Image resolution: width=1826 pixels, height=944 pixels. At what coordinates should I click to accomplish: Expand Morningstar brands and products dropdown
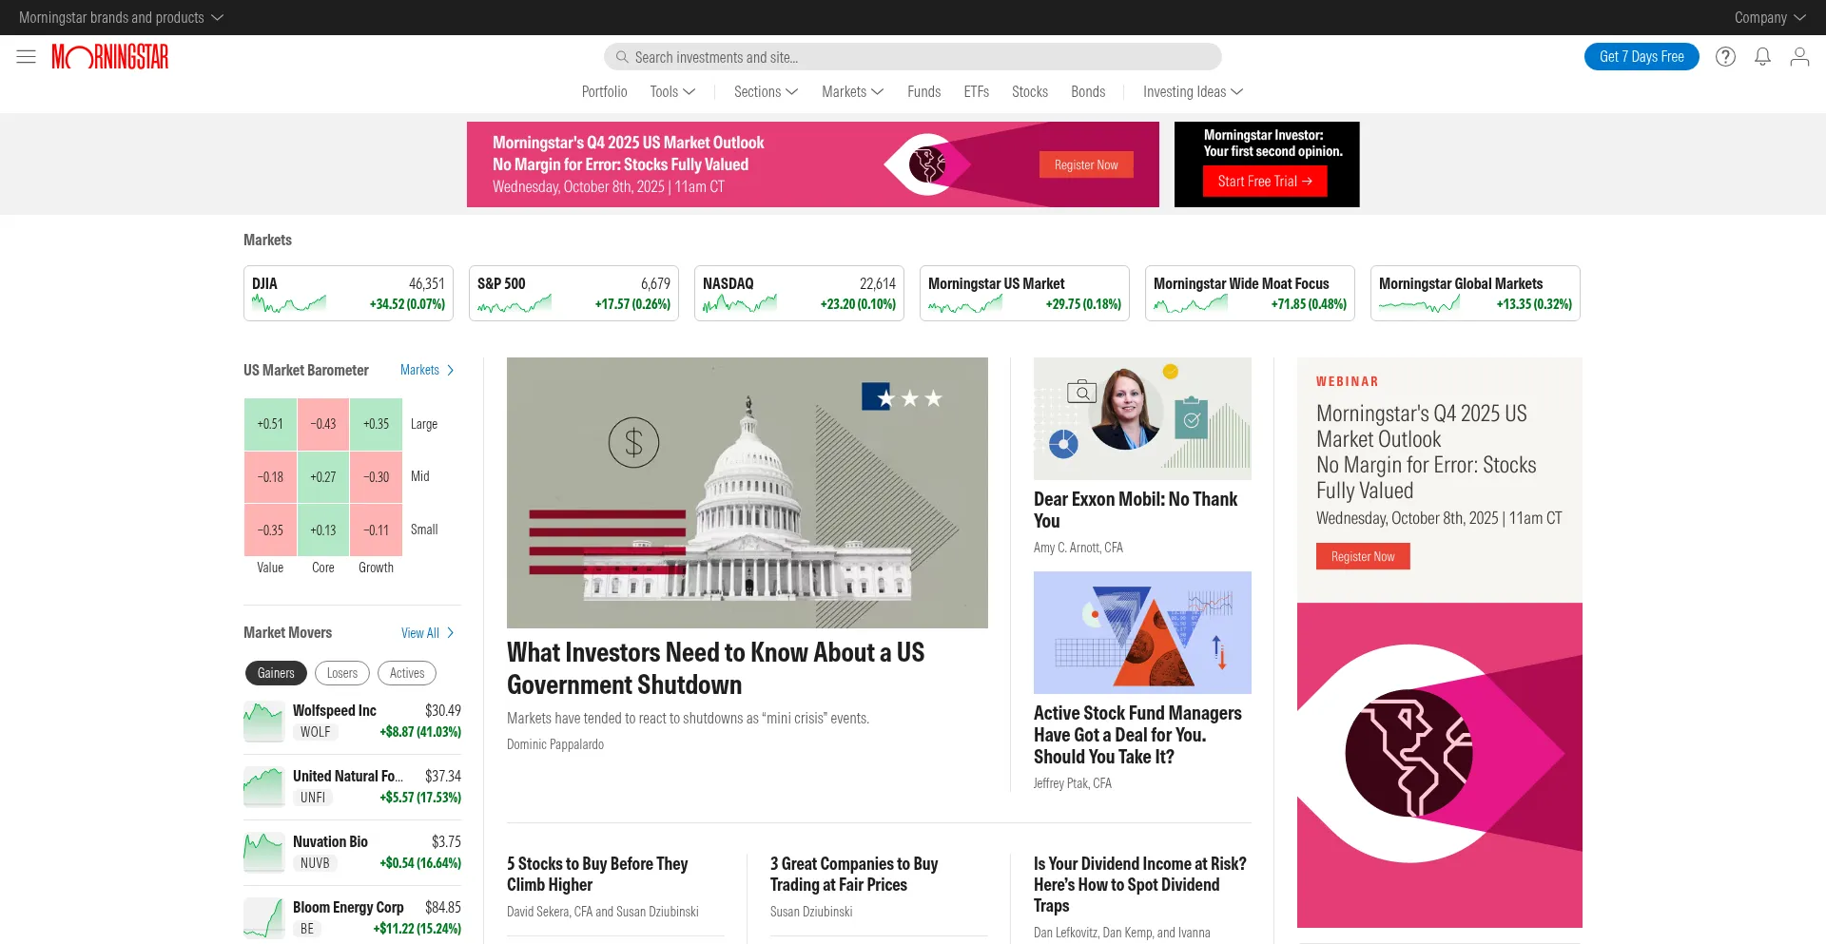(x=121, y=17)
